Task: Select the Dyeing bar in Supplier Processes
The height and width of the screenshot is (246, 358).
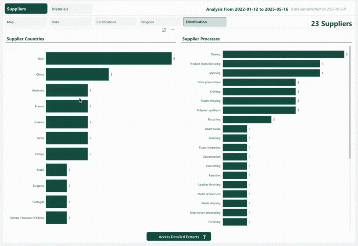Action: (x=283, y=54)
